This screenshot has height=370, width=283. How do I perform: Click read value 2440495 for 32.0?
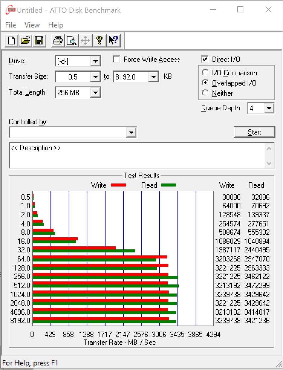pos(256,250)
